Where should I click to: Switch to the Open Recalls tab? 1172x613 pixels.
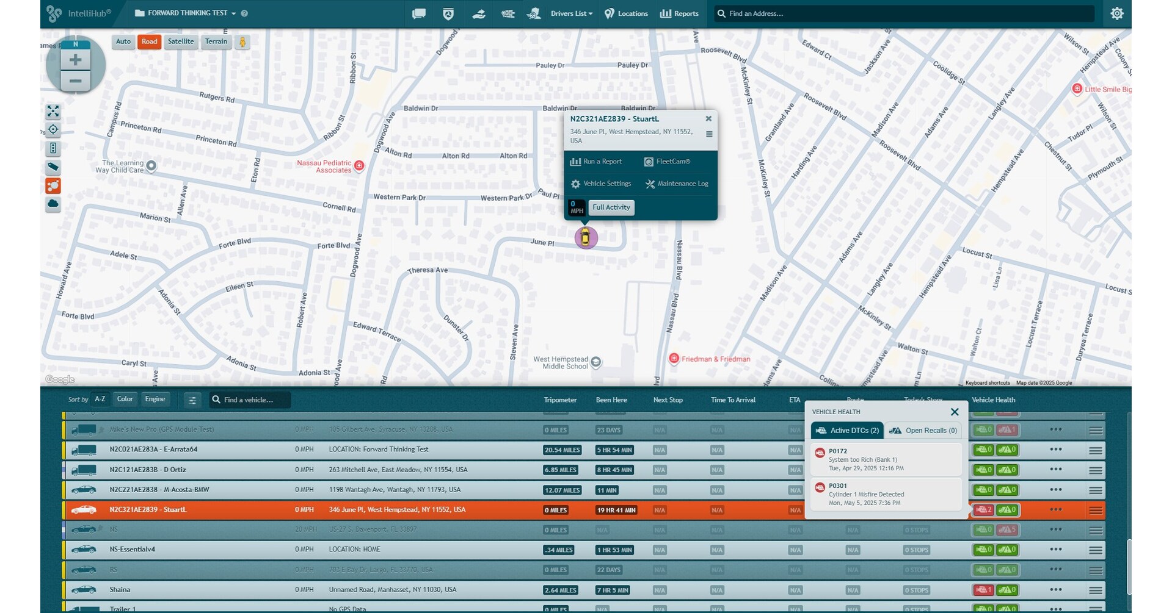pos(923,430)
